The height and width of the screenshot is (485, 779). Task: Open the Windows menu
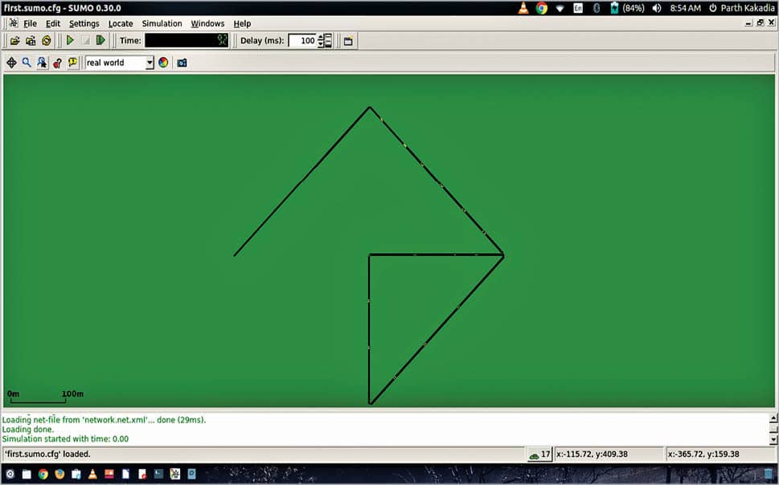click(207, 23)
